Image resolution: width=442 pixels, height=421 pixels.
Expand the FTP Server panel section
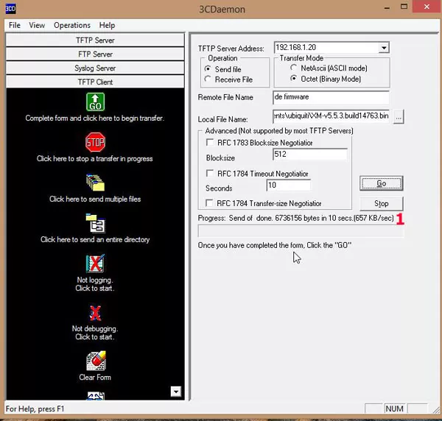click(95, 54)
